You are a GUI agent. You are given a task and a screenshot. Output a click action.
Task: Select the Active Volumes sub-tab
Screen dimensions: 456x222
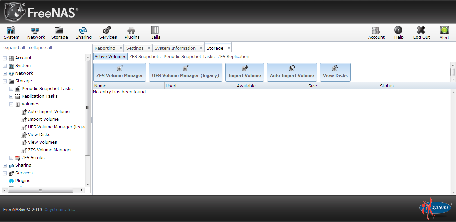(x=110, y=57)
